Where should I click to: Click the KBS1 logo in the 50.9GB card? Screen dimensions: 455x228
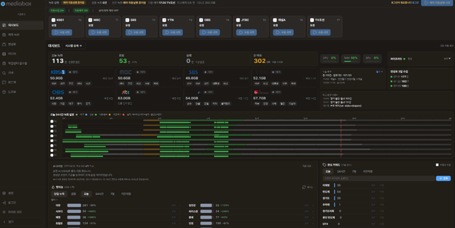point(58,72)
